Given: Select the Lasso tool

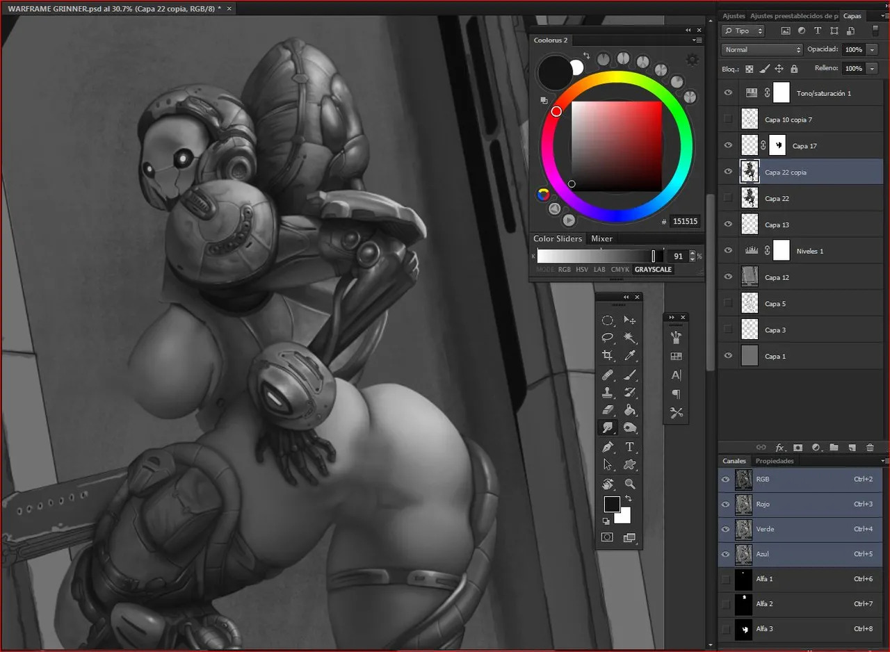Looking at the screenshot, I should (608, 338).
